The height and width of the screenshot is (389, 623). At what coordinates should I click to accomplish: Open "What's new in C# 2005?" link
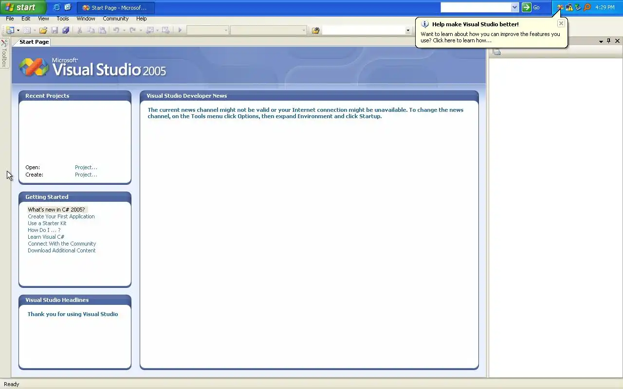click(x=56, y=210)
